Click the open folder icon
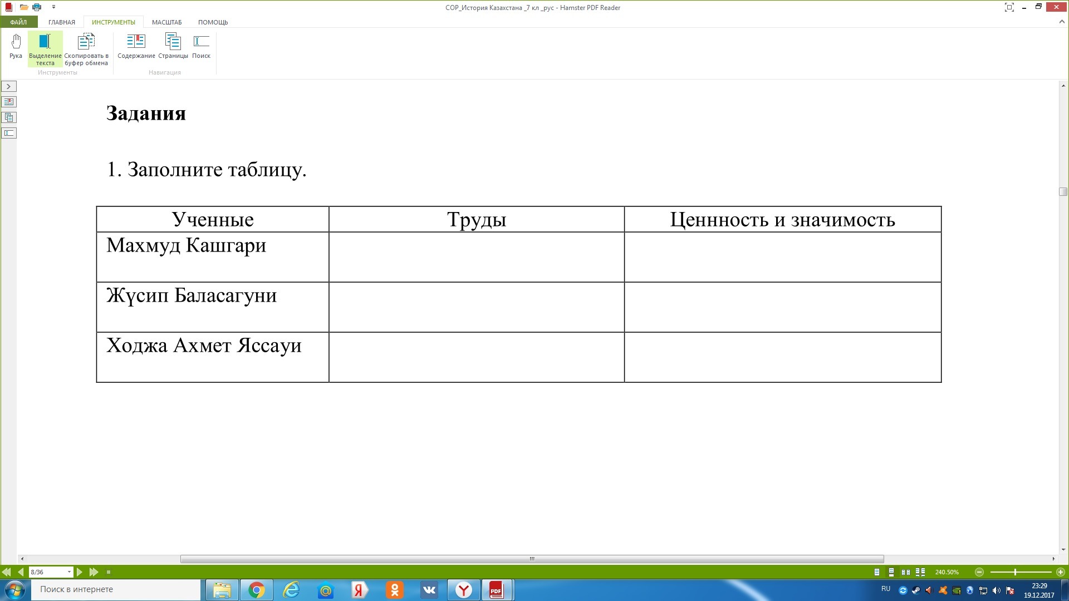Screen dimensions: 1069x601 coord(23,7)
